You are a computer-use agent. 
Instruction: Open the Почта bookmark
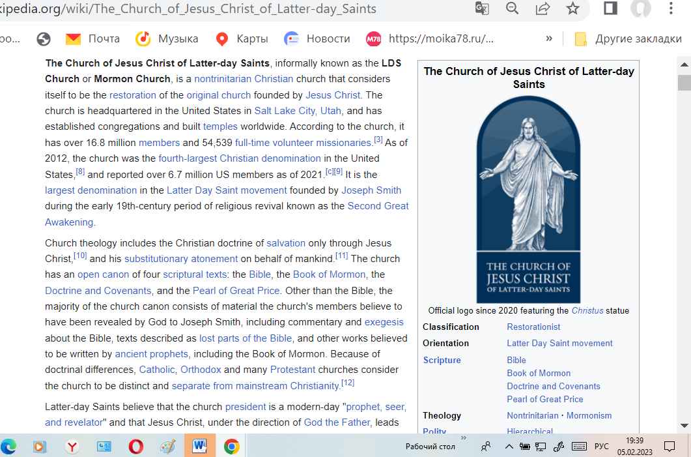click(x=92, y=39)
